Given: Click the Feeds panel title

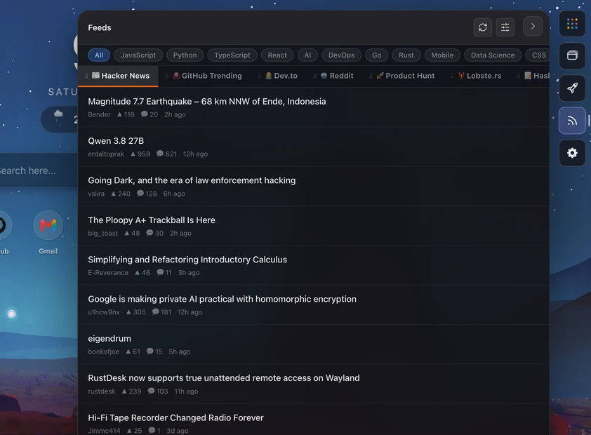Looking at the screenshot, I should (100, 27).
